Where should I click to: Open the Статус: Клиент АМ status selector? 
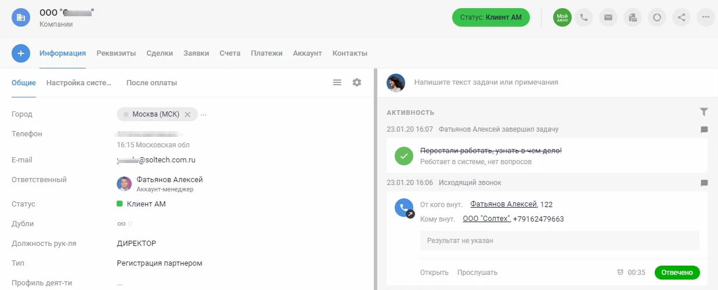[x=490, y=17]
